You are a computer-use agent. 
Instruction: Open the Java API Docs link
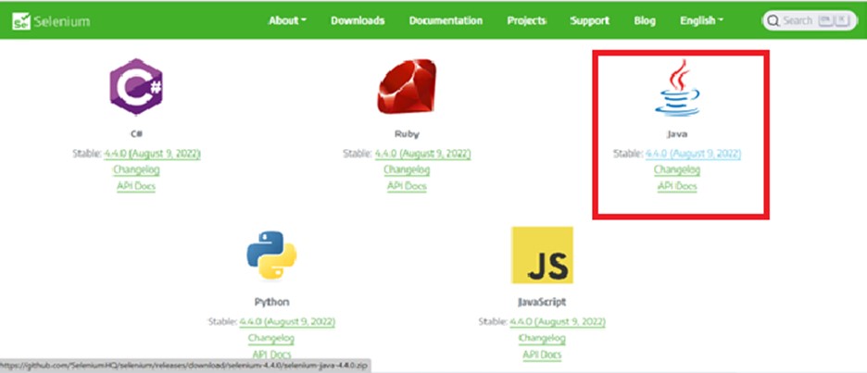click(x=677, y=186)
